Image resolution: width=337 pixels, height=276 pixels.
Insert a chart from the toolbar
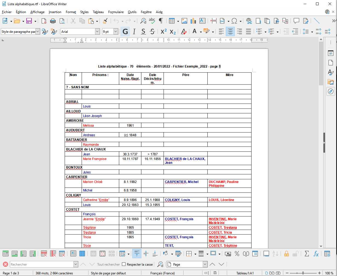pyautogui.click(x=193, y=21)
